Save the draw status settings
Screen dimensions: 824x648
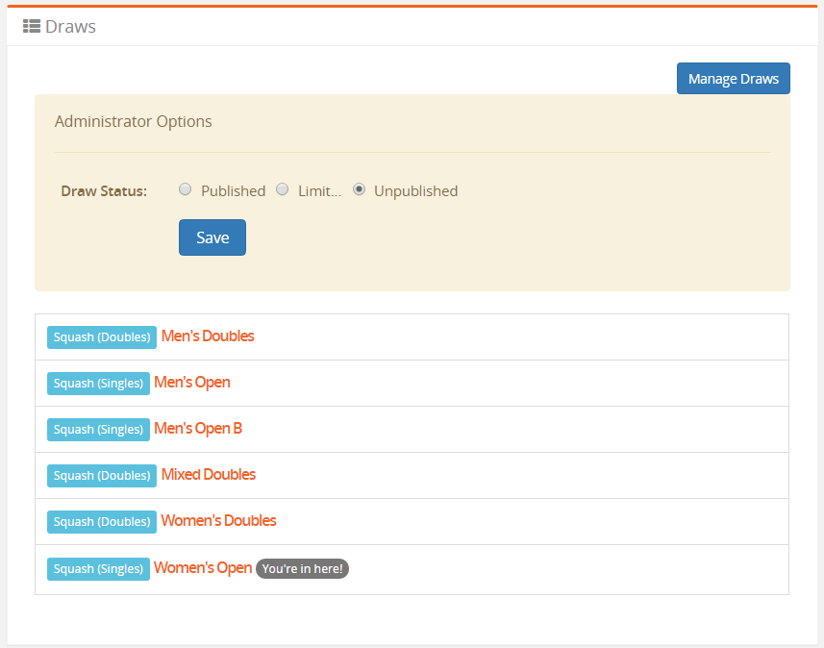212,237
